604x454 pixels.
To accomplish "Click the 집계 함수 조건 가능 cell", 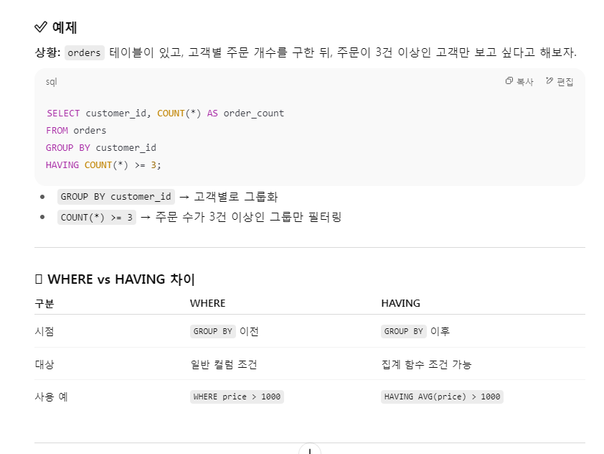I will [426, 364].
